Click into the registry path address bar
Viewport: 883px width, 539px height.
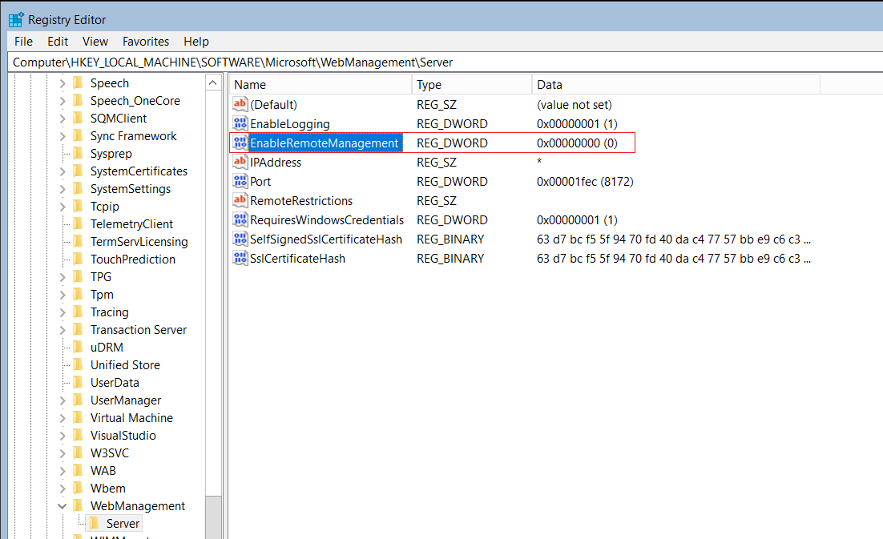(445, 62)
